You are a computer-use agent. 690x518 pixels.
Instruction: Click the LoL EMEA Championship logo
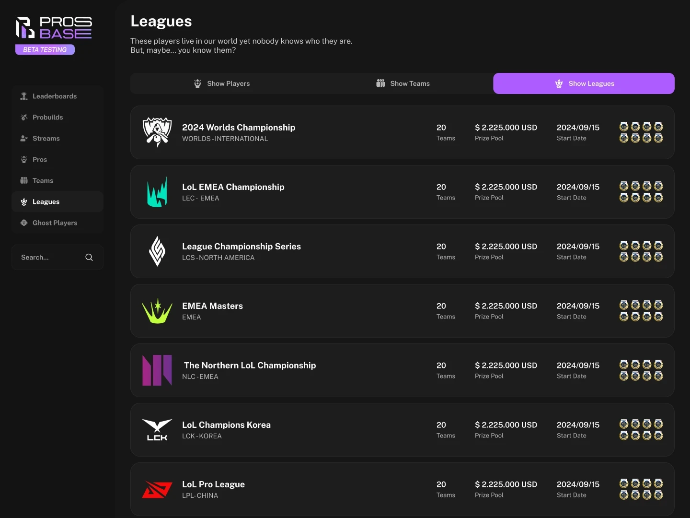coord(157,192)
